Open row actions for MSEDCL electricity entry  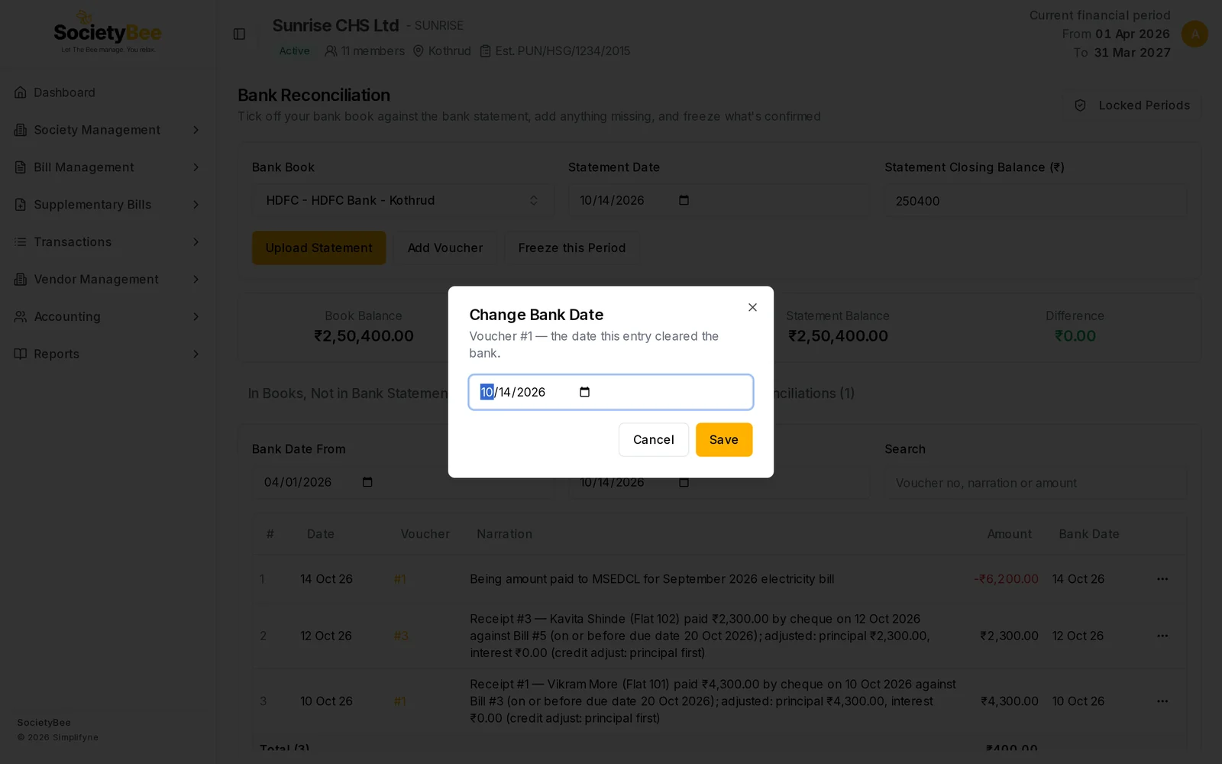(x=1162, y=579)
